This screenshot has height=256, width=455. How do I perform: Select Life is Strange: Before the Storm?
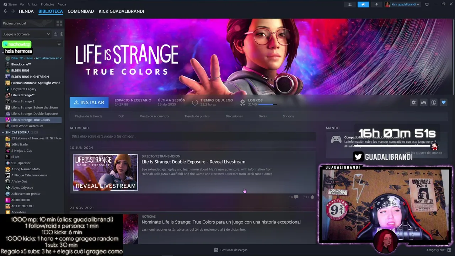click(x=34, y=107)
